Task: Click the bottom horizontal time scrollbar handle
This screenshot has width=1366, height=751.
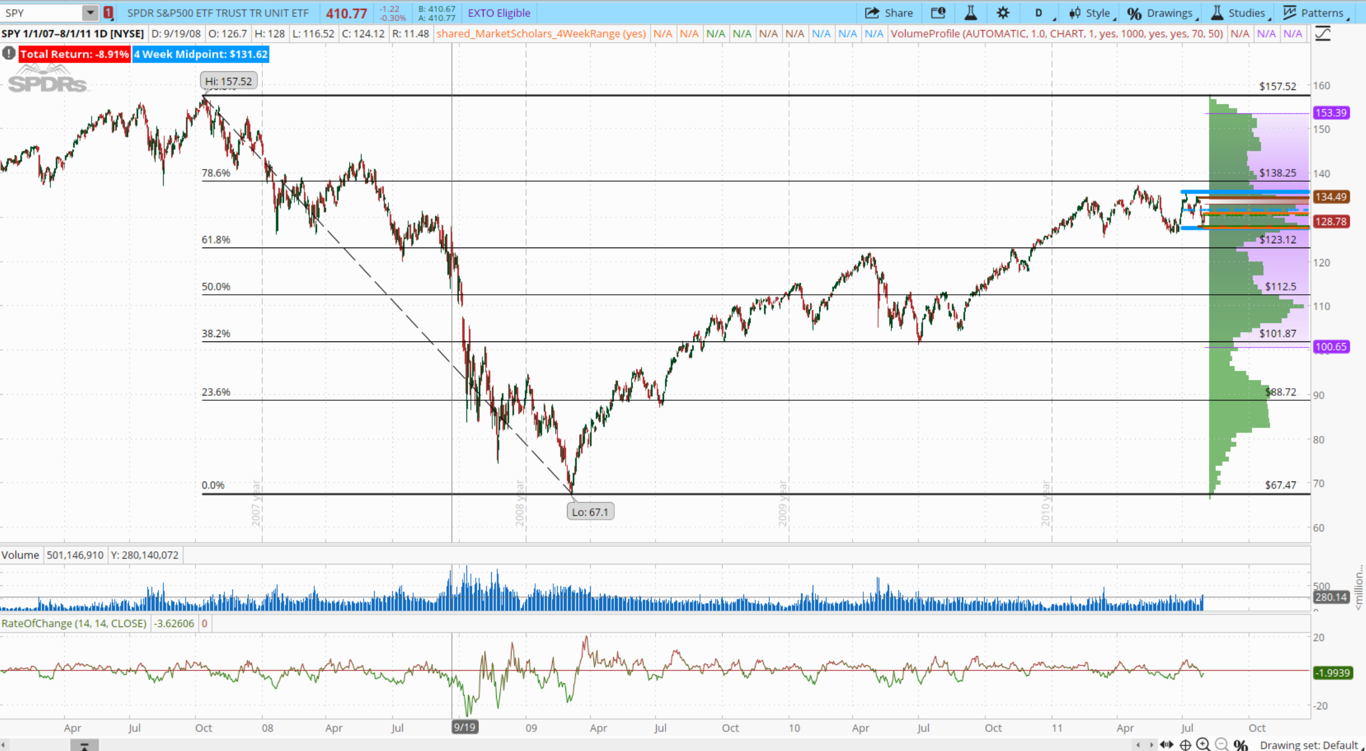Action: [x=84, y=746]
